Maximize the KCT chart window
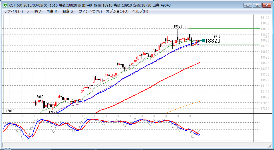274x150 pixels. pos(257,5)
